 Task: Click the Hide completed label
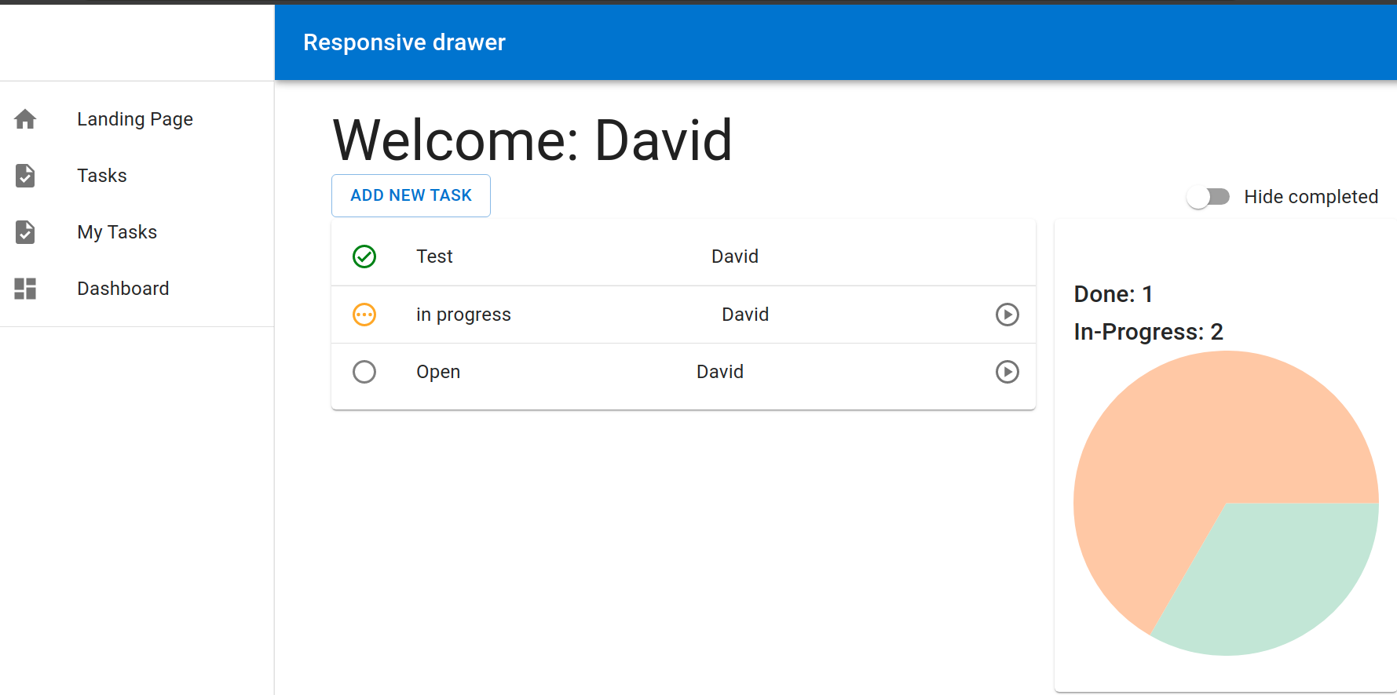[x=1311, y=197]
